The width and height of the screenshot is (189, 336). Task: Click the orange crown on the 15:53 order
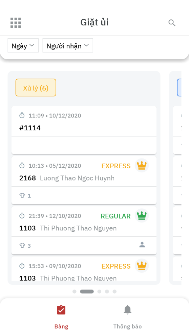(x=142, y=266)
